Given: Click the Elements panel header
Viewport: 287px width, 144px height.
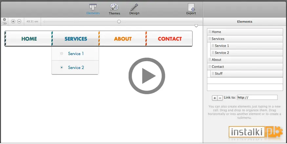Looking at the screenshot, I should pyautogui.click(x=245, y=22).
